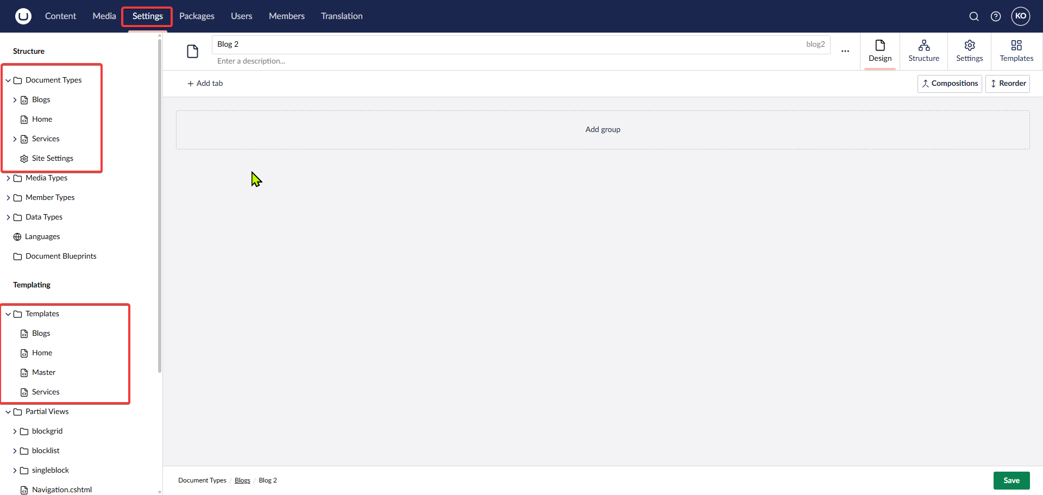
Task: Click the Umbraco logo
Action: (23, 16)
